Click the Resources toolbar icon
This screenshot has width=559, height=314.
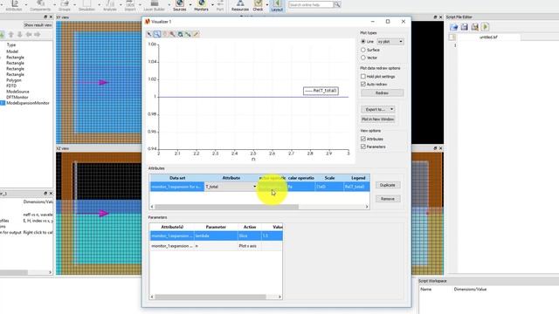coord(240,5)
